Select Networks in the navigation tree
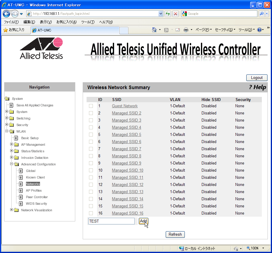 click(x=33, y=184)
